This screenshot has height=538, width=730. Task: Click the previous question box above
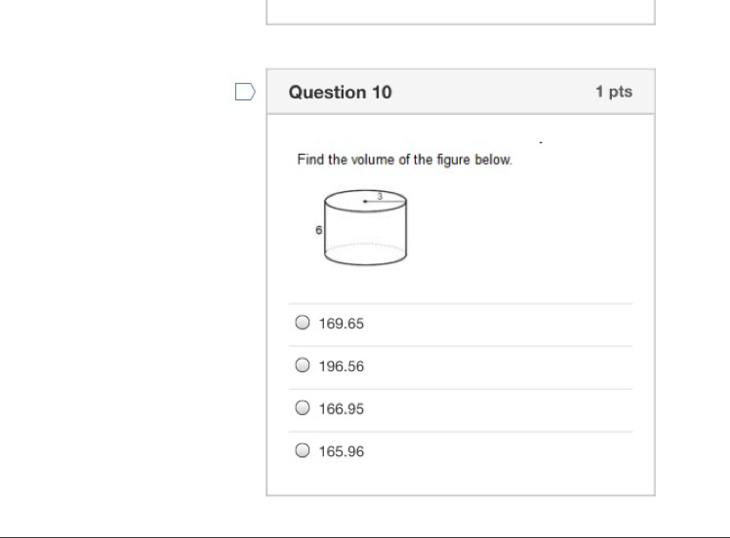[461, 12]
